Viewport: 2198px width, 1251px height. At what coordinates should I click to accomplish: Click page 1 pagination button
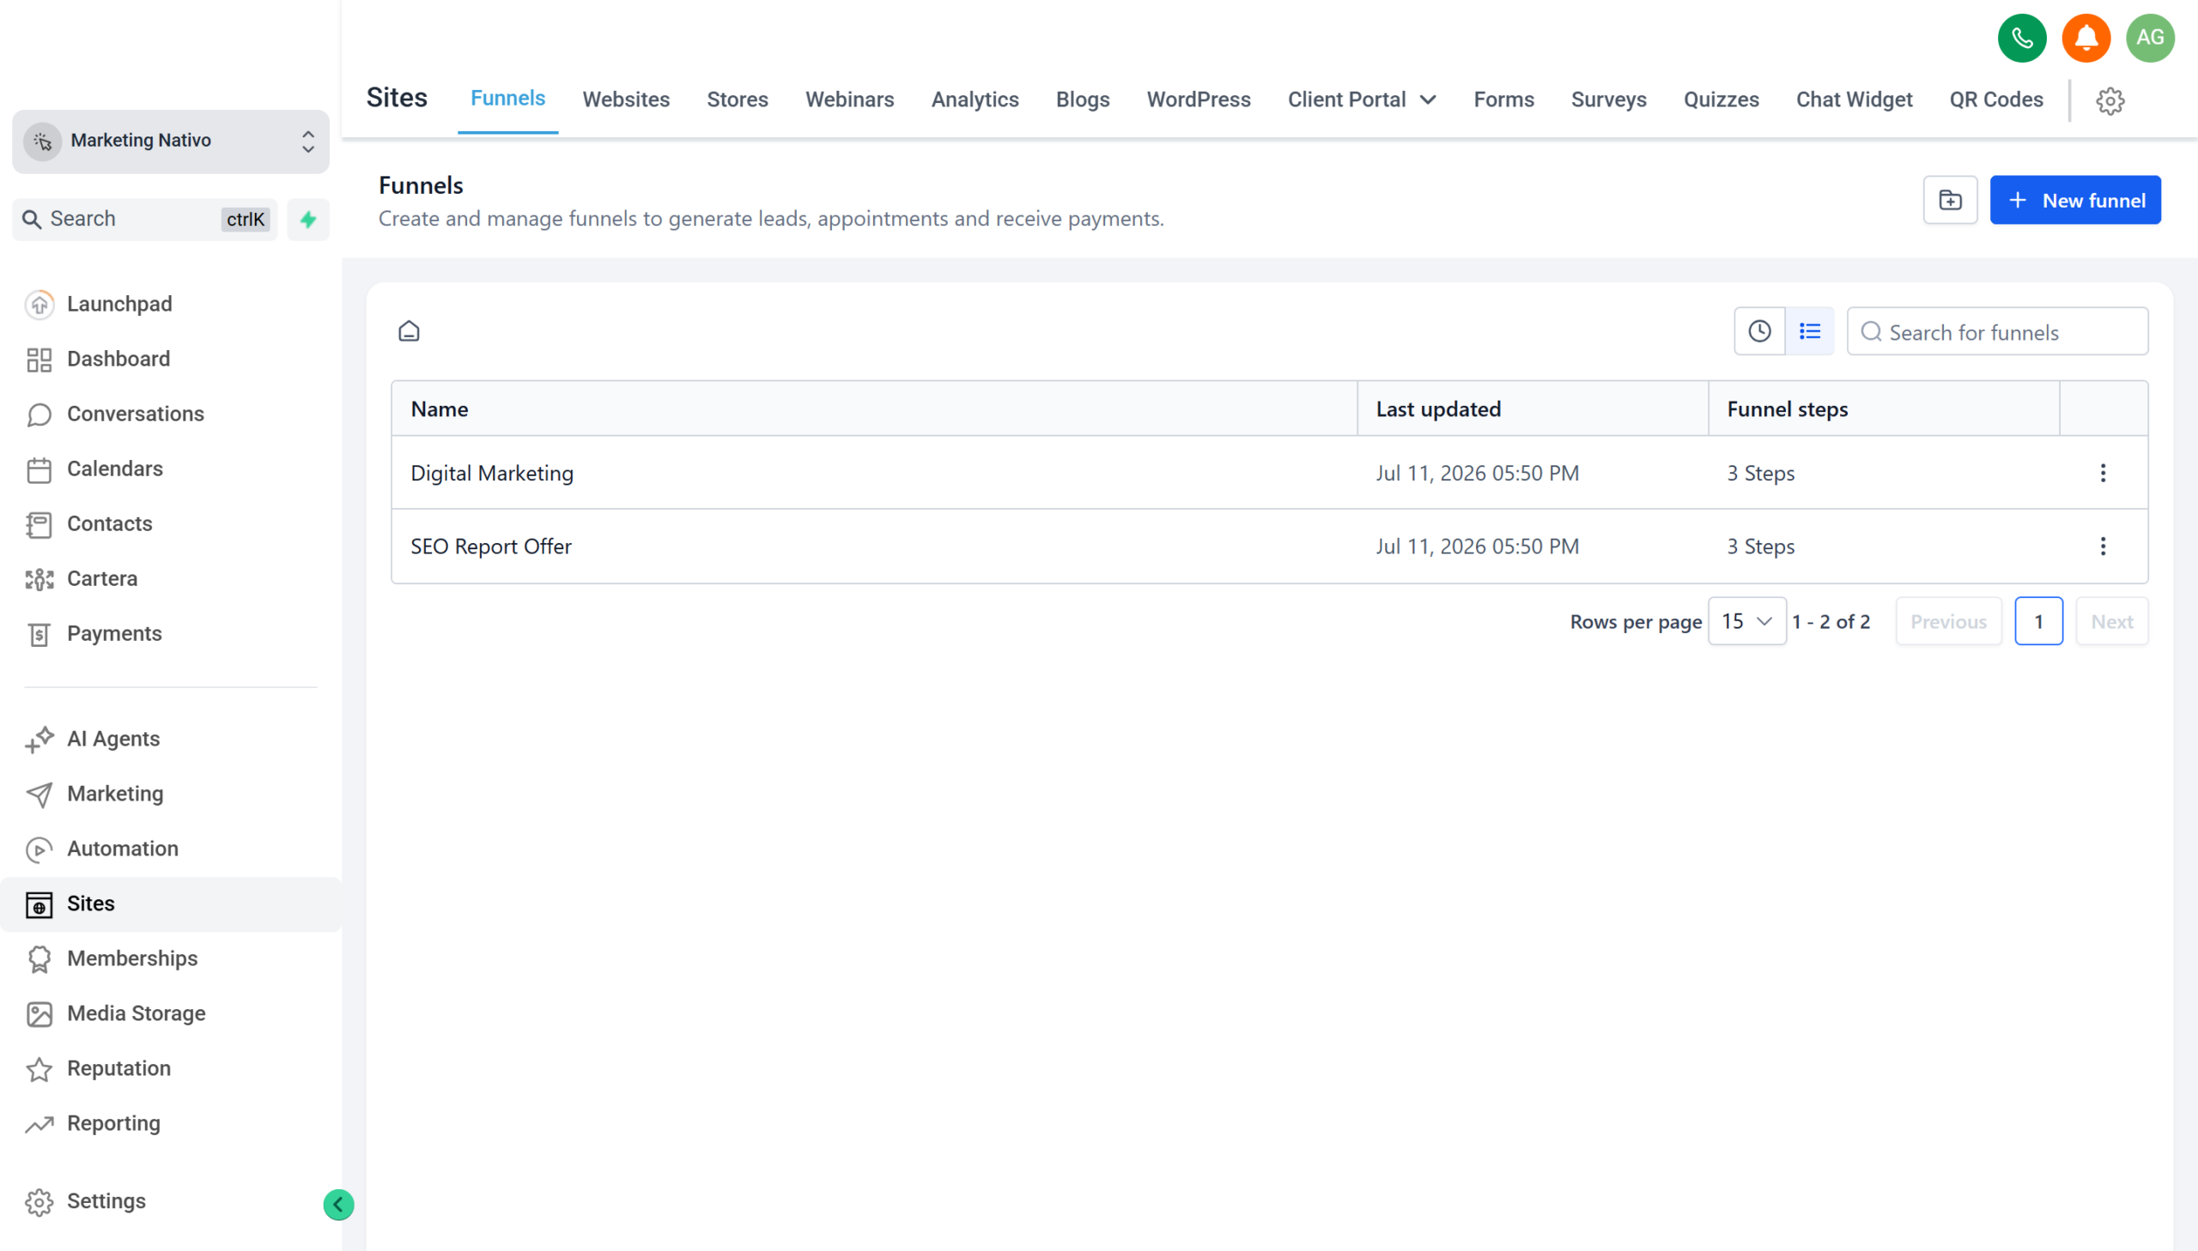click(2038, 621)
